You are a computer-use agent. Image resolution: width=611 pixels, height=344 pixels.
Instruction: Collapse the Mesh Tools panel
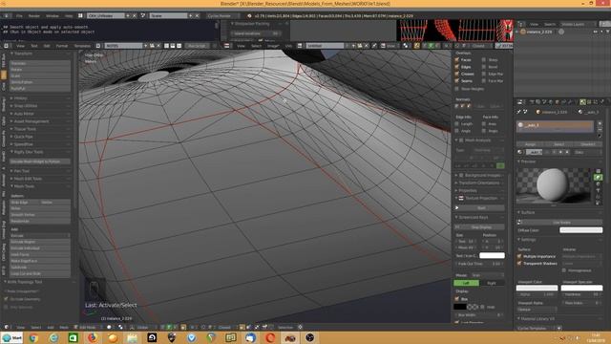[x=24, y=186]
